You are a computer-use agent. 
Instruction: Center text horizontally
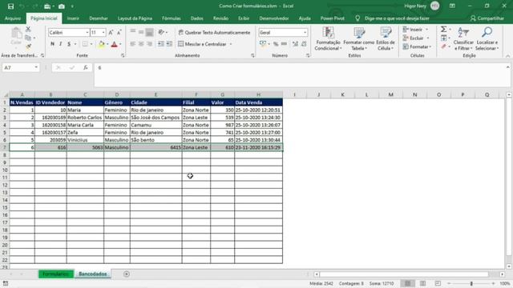[x=141, y=44]
